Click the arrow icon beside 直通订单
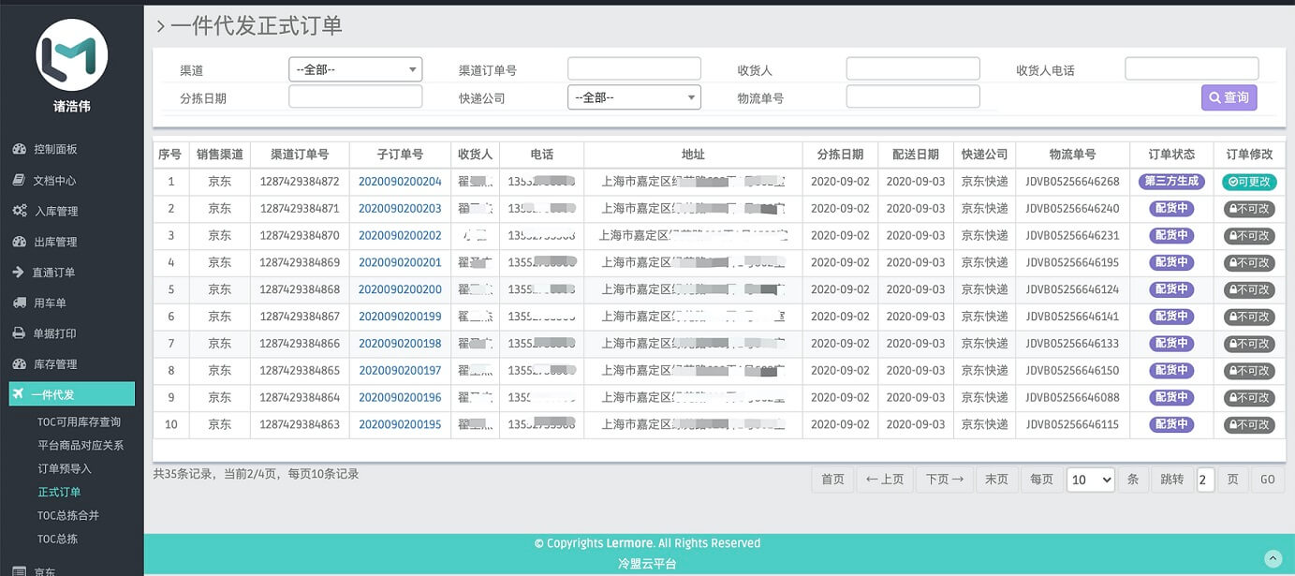Viewport: 1295px width, 576px height. (19, 273)
